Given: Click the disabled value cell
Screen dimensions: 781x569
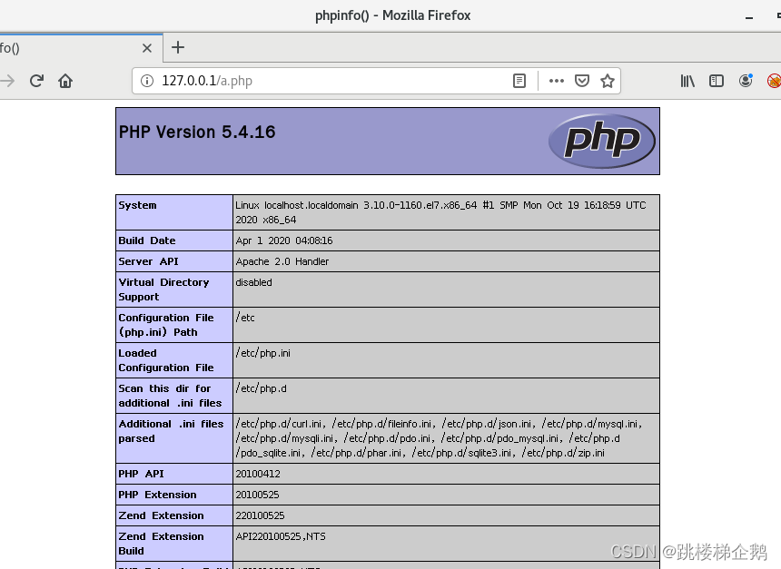Looking at the screenshot, I should 446,289.
